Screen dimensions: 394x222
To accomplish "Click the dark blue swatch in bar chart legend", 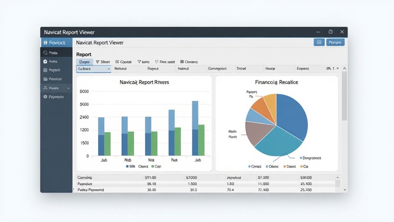I will (127, 166).
